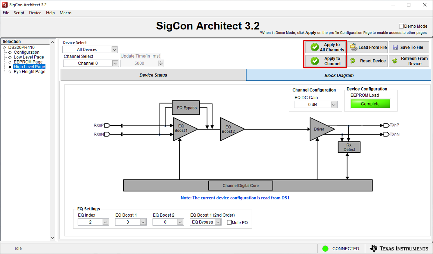Click the Load From File button
Image resolution: width=433 pixels, height=254 pixels.
click(368, 47)
